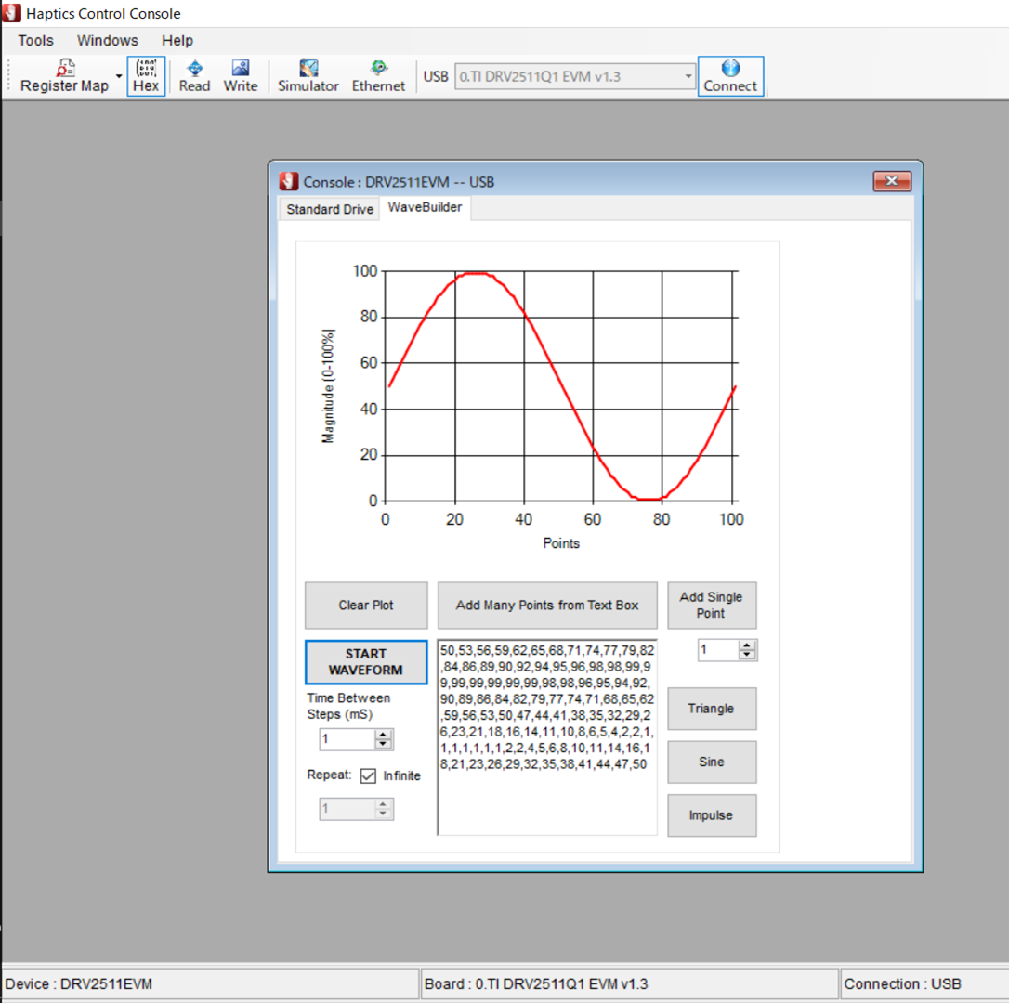Click the Add Single Point button
Viewport: 1009px width, 1003px height.
coord(712,606)
